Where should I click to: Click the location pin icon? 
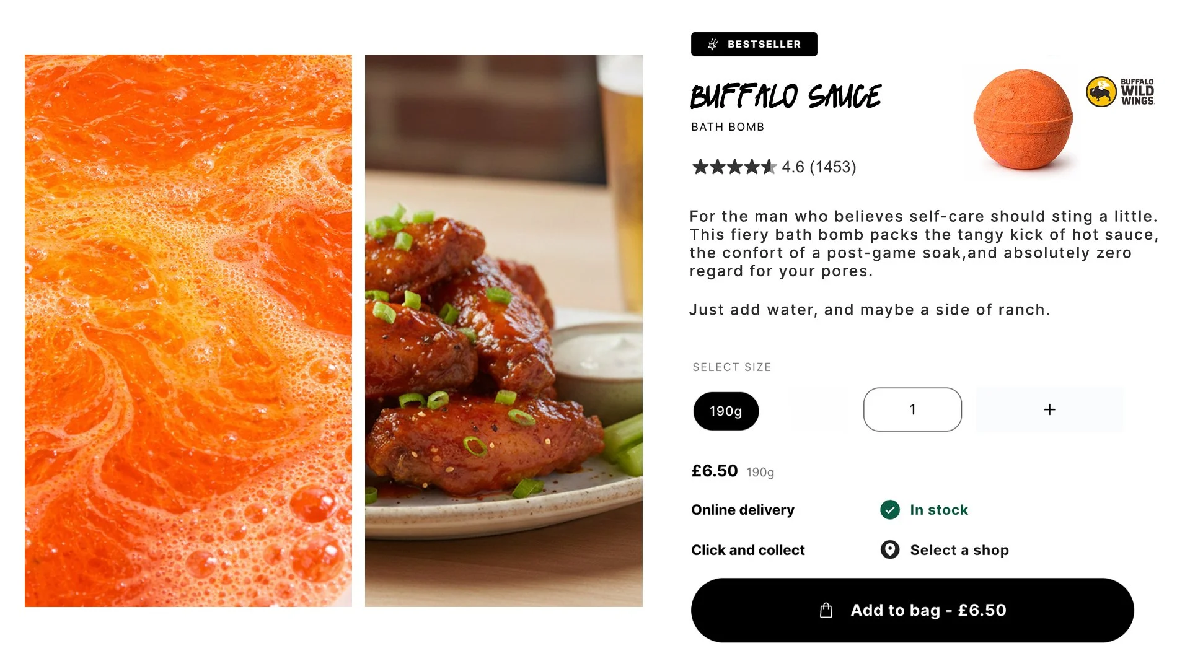890,550
